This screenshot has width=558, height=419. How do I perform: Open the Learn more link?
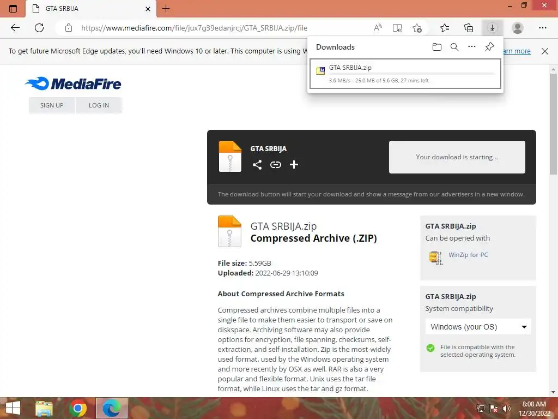[517, 51]
